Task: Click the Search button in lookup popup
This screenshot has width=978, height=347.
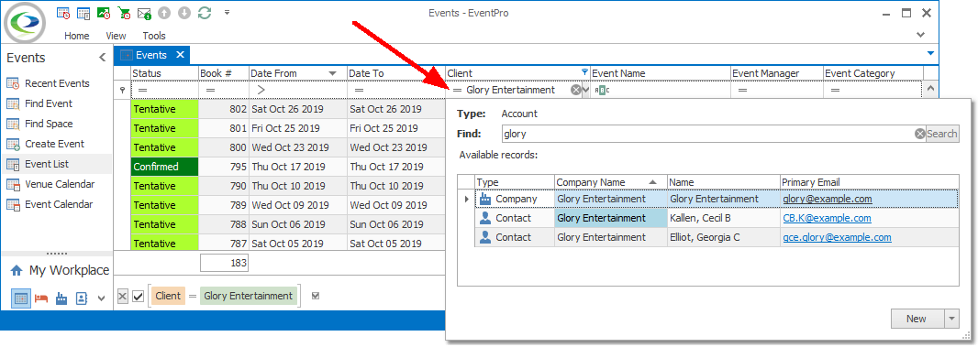Action: click(942, 134)
